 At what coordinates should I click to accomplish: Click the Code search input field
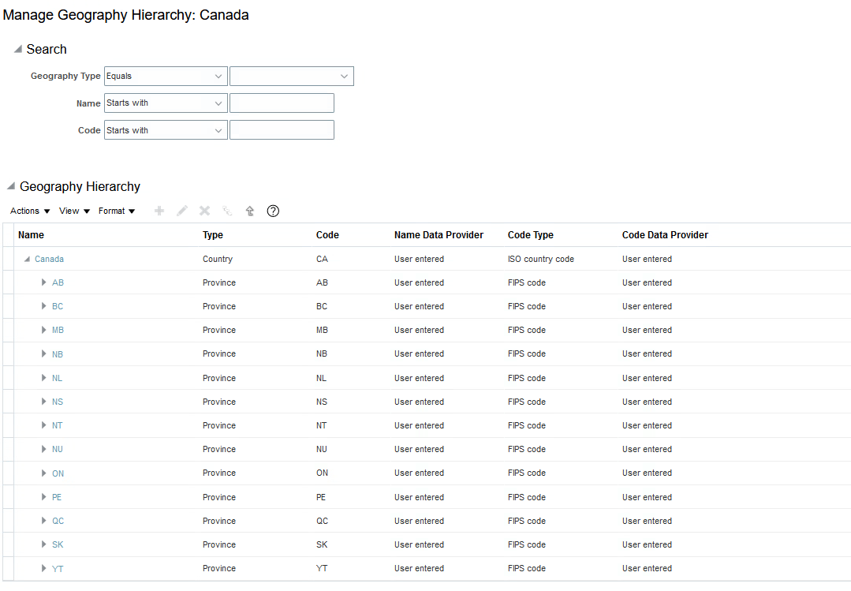(x=282, y=130)
